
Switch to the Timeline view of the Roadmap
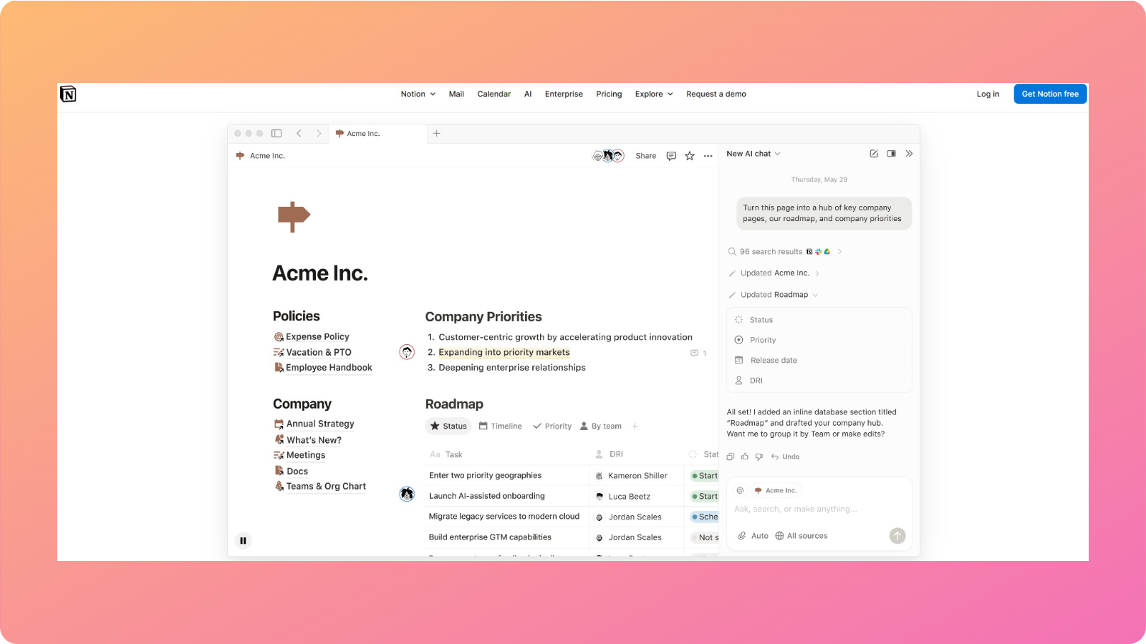[500, 426]
